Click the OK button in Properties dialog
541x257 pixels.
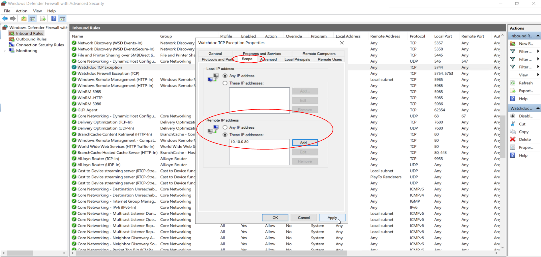(275, 217)
